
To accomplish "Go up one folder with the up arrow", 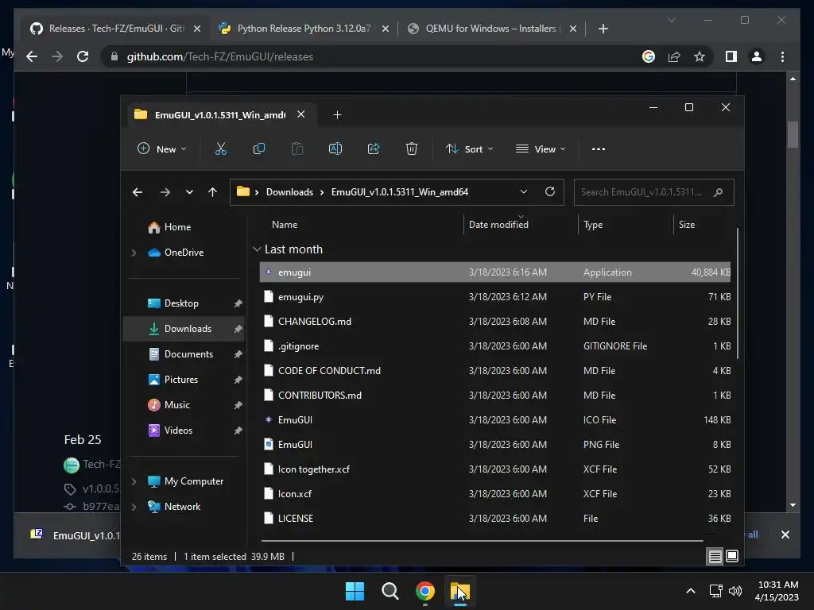I will coord(212,192).
